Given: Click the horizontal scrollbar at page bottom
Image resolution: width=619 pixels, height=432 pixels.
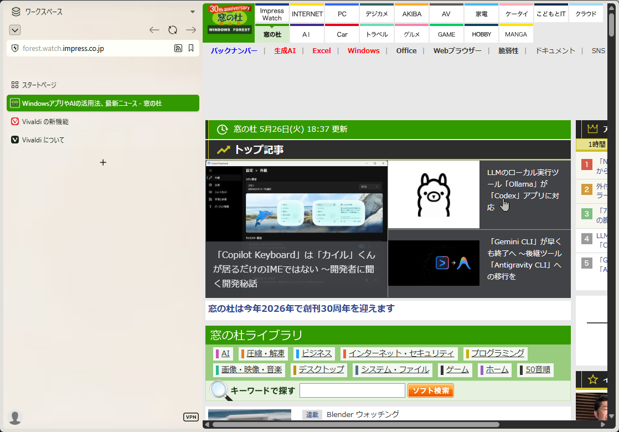Looking at the screenshot, I should point(355,424).
